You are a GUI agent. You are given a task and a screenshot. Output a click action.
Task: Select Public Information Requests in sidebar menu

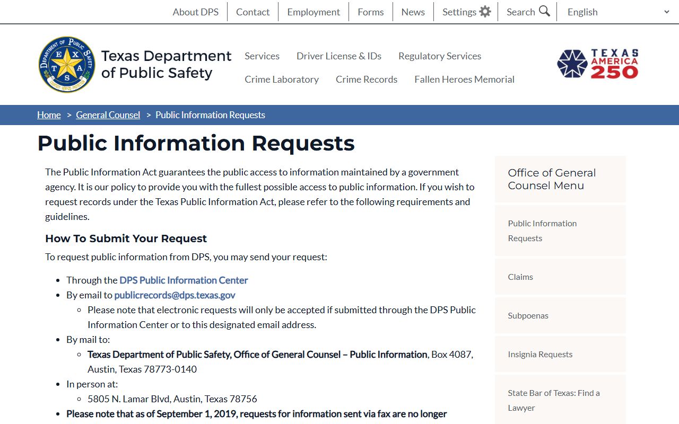tap(560, 231)
